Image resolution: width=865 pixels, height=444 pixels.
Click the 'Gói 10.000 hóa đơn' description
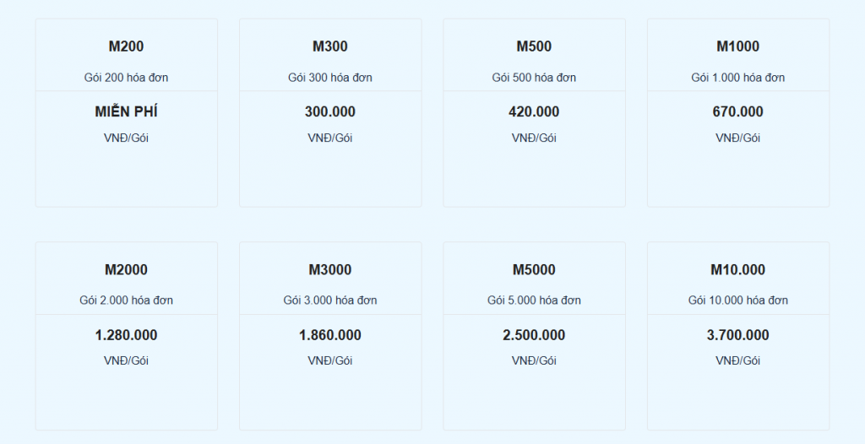point(738,301)
